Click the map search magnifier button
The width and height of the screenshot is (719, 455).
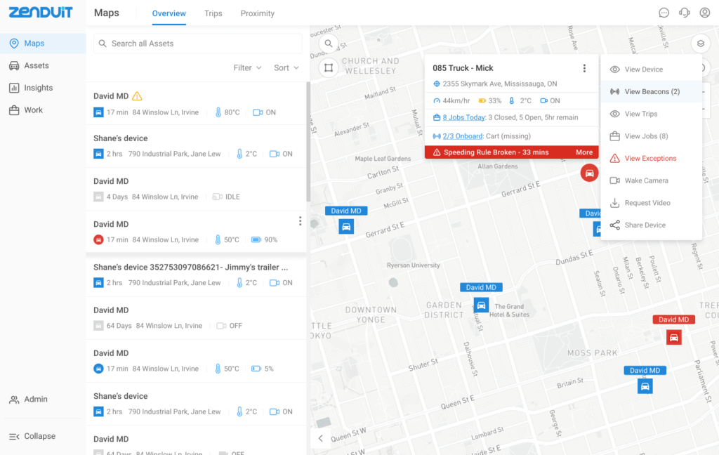click(329, 44)
